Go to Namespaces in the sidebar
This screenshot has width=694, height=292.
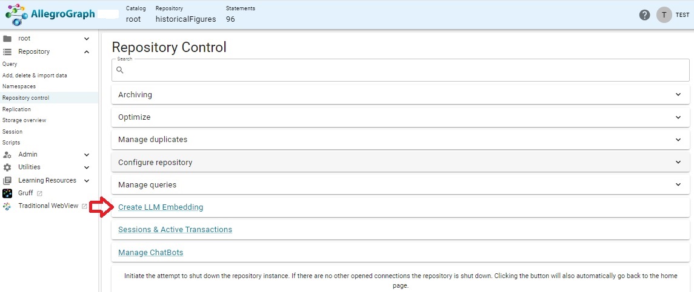point(19,86)
